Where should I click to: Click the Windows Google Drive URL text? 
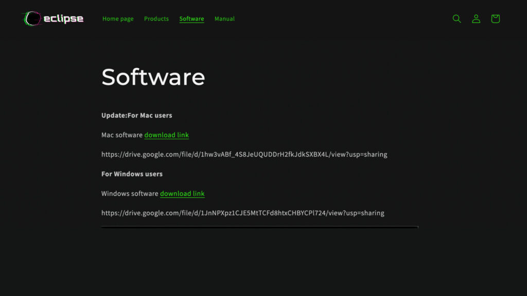pos(243,213)
